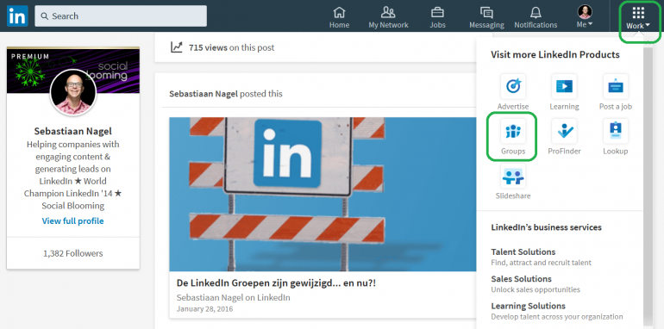Open Messaging from nav bar
Screen dimensions: 664x329
(486, 17)
